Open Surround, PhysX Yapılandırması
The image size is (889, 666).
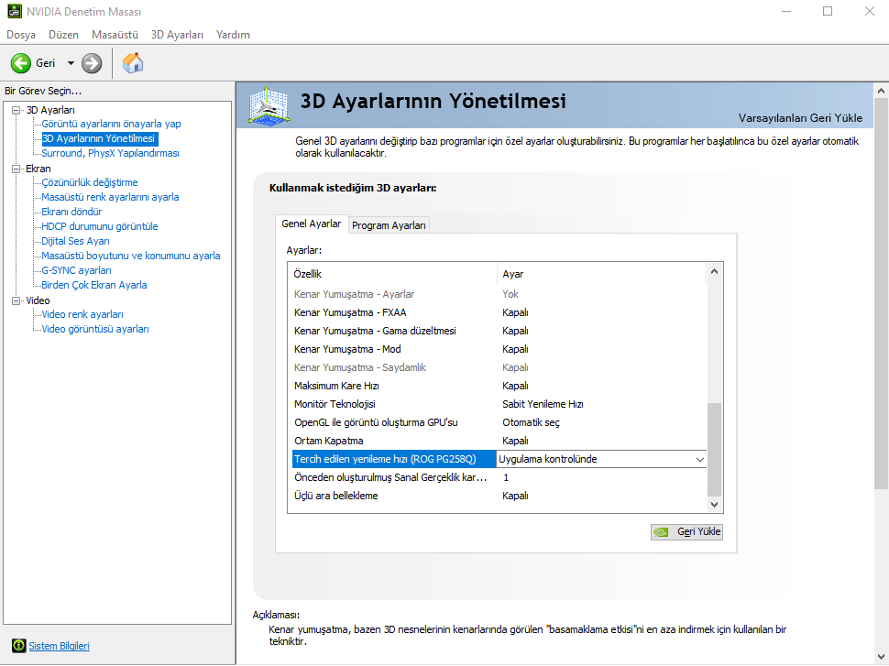click(x=110, y=153)
